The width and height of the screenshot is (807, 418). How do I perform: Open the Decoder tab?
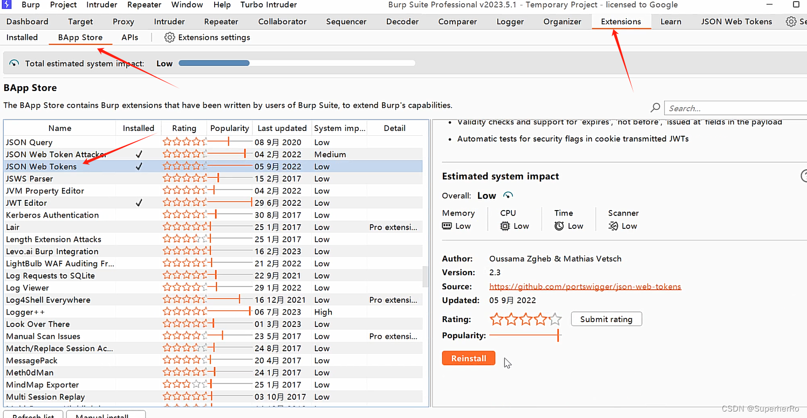point(402,22)
